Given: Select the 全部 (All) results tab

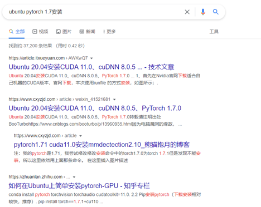Looking at the screenshot, I should click(x=17, y=32).
